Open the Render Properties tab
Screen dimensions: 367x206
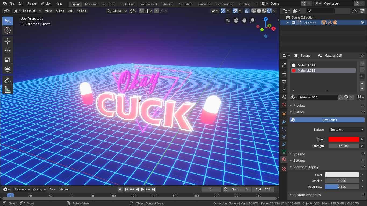click(x=284, y=74)
